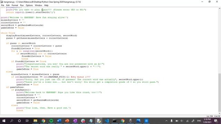Click the 'Congratulations, you won!' print line
The width and height of the screenshot is (221, 124).
(60, 64)
